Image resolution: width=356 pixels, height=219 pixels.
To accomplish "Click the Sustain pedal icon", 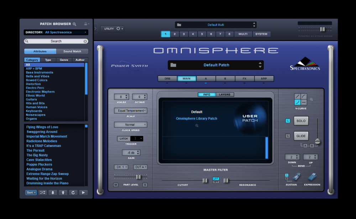I will click(296, 177).
